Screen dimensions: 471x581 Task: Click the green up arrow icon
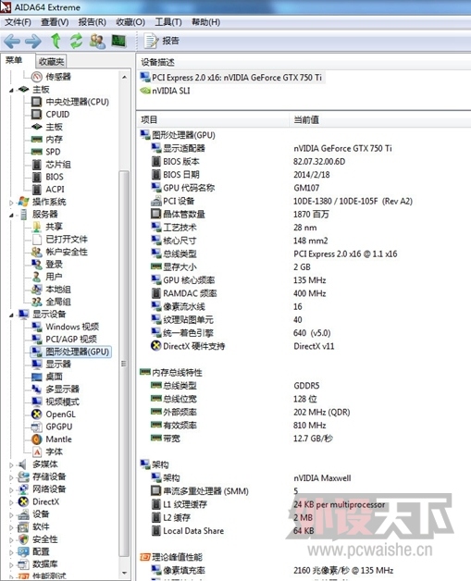[x=56, y=41]
